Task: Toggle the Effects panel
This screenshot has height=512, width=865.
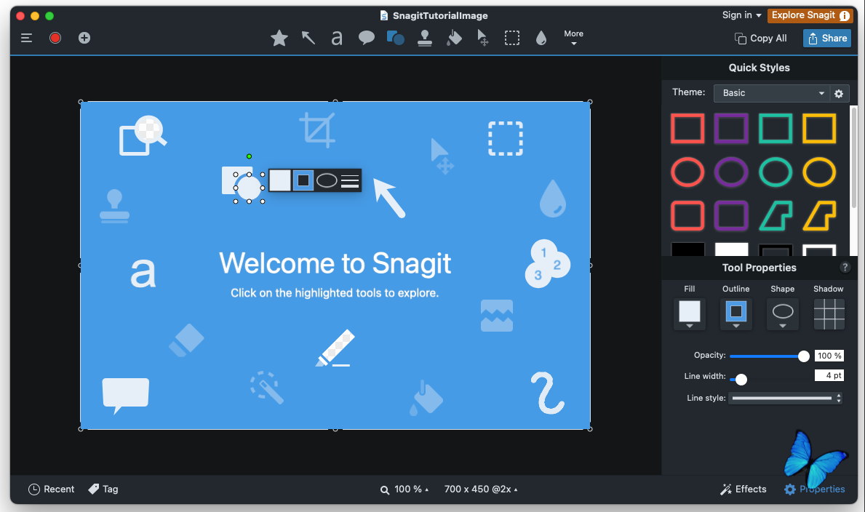Action: [743, 489]
